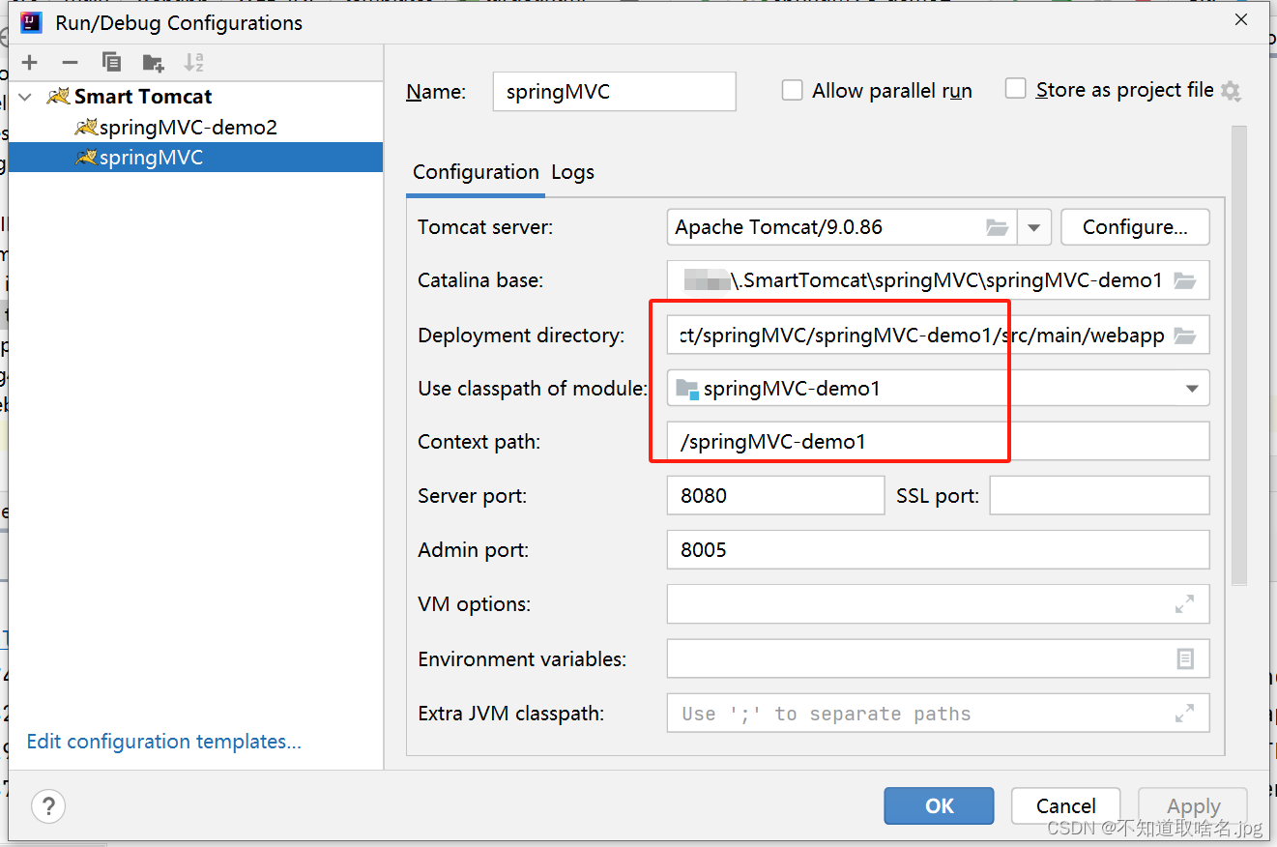Open the Environment variables editor icon
The image size is (1277, 847).
1185,658
